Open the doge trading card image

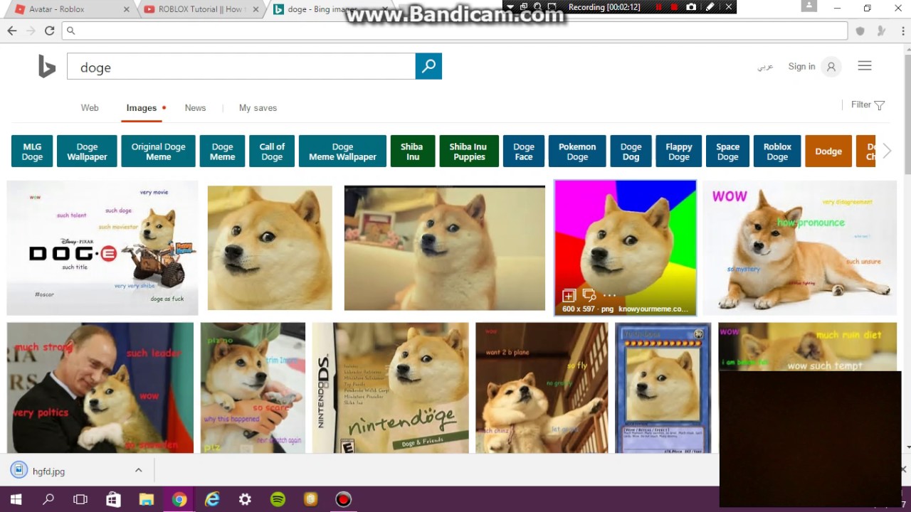tap(663, 388)
